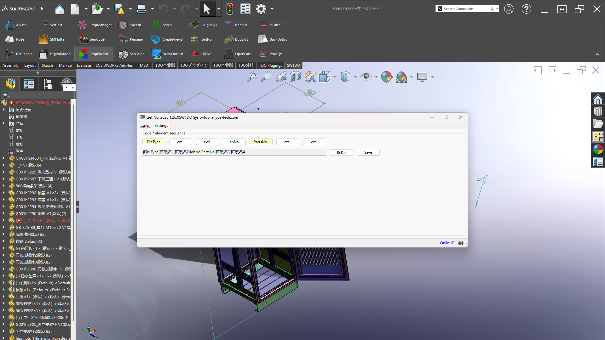Click the ReDo button

point(341,152)
